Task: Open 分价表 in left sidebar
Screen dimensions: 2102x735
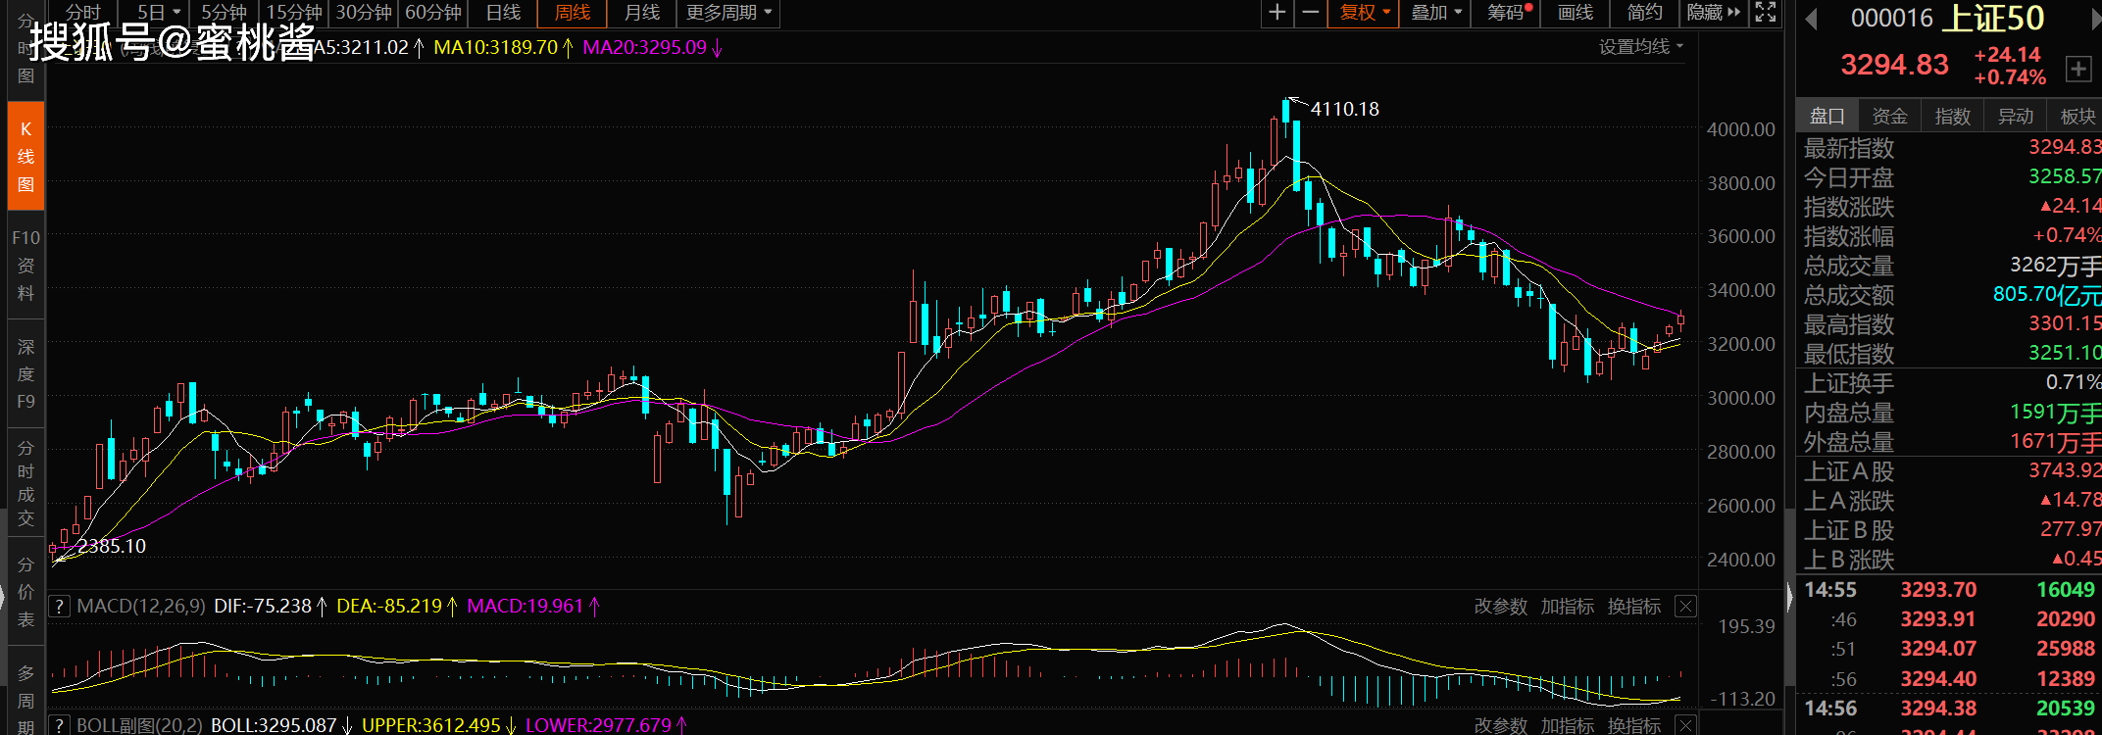Action: coord(26,591)
